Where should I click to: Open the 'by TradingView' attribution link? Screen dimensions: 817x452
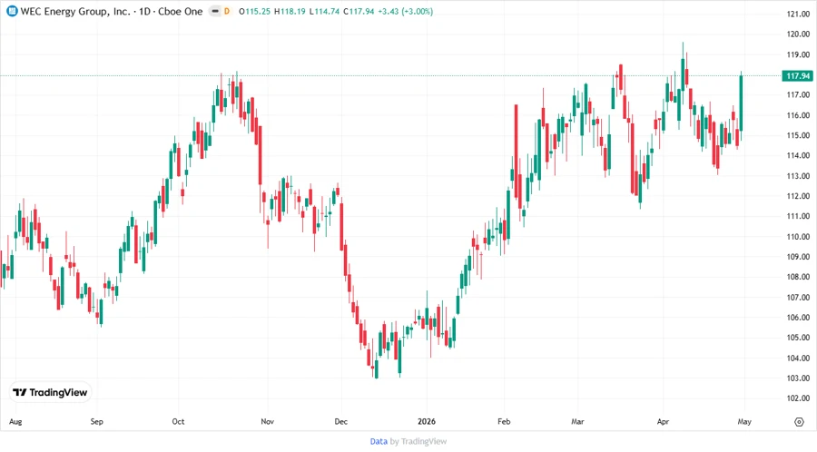(418, 441)
